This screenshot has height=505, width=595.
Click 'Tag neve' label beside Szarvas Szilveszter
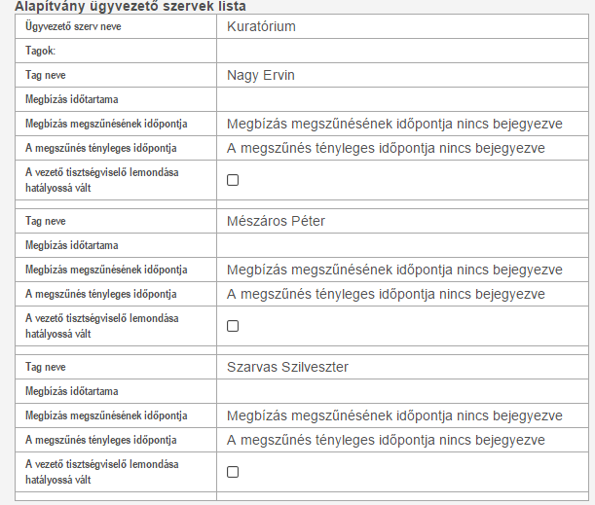(x=46, y=367)
